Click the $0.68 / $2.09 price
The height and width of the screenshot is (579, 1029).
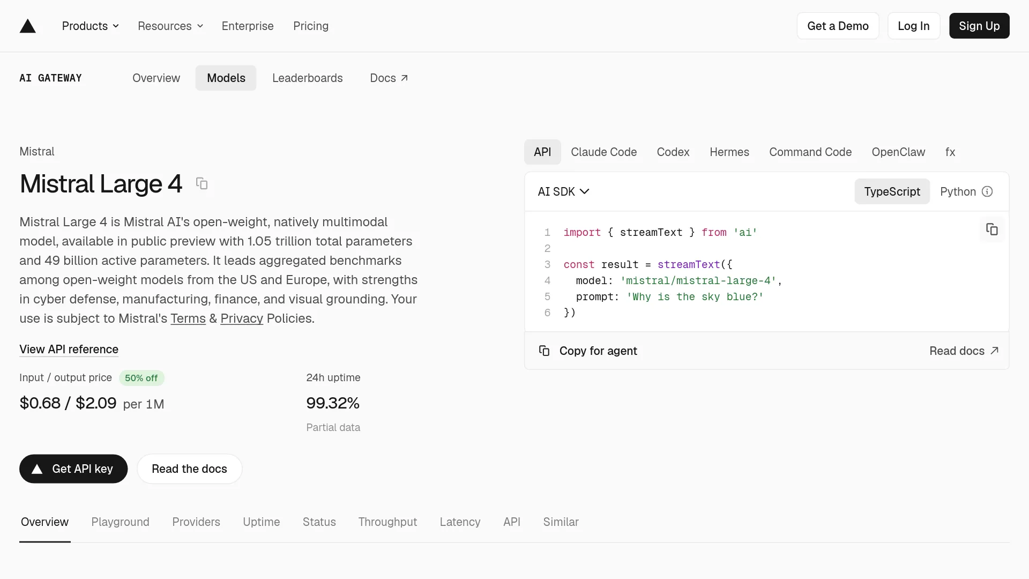68,403
